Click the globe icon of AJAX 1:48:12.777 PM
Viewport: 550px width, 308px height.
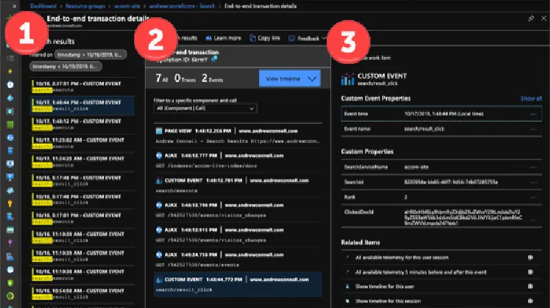click(159, 155)
